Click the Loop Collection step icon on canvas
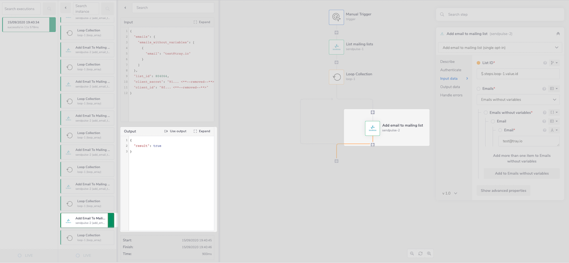This screenshot has height=263, width=569. click(x=336, y=77)
